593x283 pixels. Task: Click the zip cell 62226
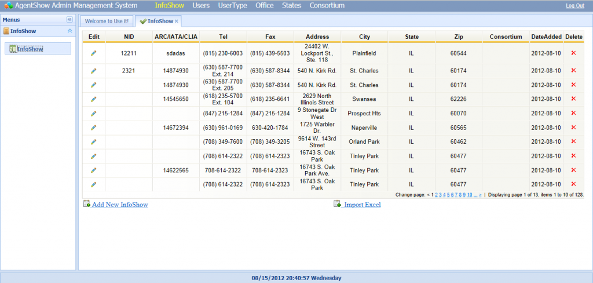[459, 99]
